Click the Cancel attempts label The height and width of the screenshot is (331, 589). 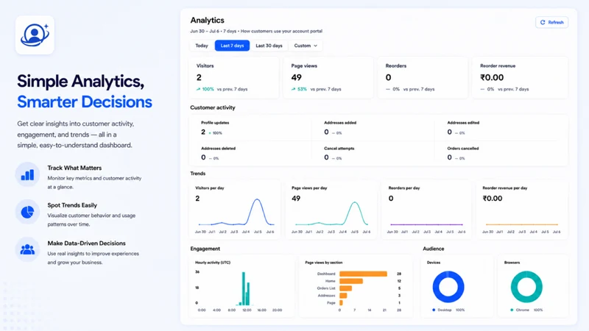click(x=339, y=149)
